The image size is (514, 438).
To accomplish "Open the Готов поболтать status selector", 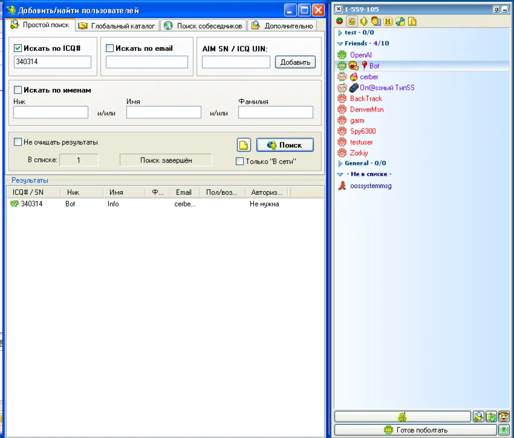I will tap(415, 430).
